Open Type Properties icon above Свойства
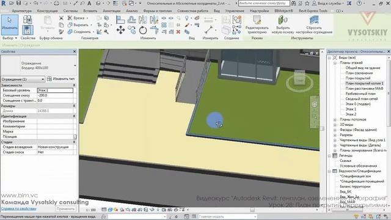The image size is (391, 220). pos(27,20)
